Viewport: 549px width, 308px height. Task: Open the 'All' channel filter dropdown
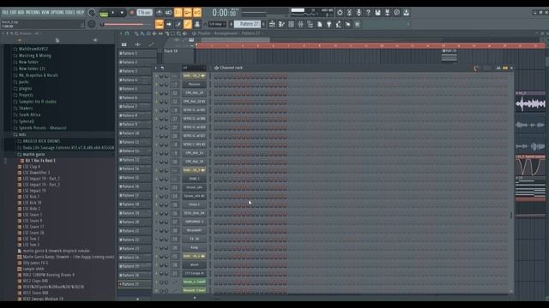pyautogui.click(x=194, y=68)
